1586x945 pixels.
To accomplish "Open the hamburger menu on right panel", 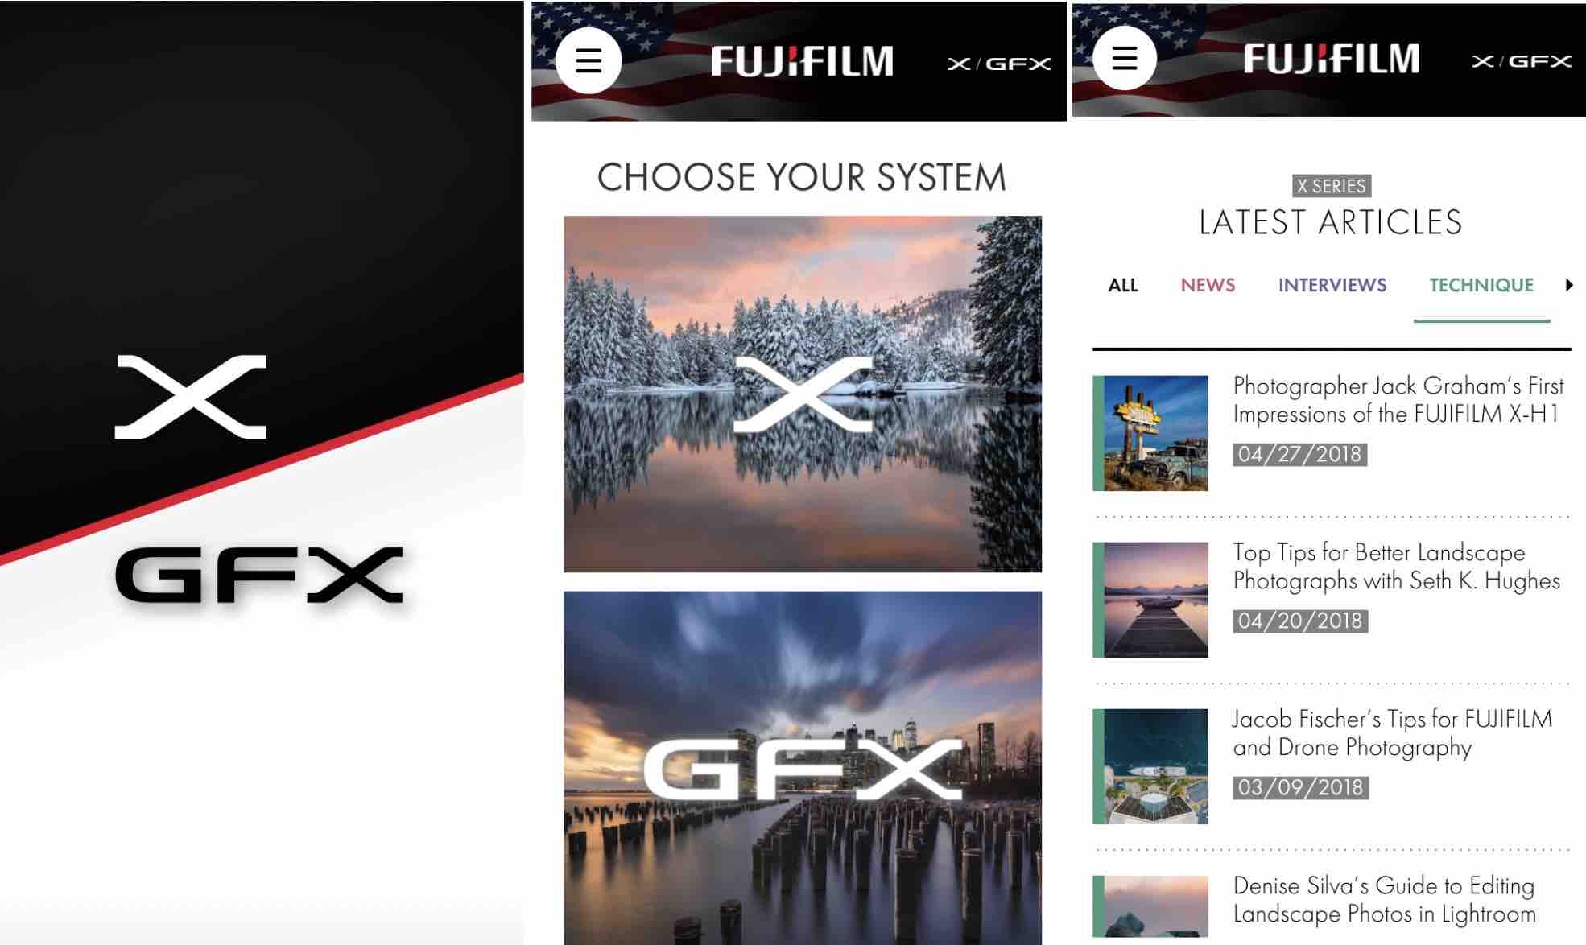I will click(1125, 60).
